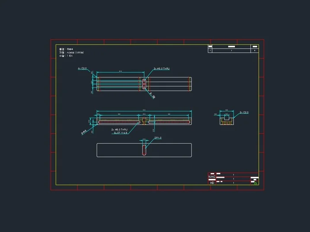
Task: Click the 2-R3 radius dimension label
Action: coord(84,131)
